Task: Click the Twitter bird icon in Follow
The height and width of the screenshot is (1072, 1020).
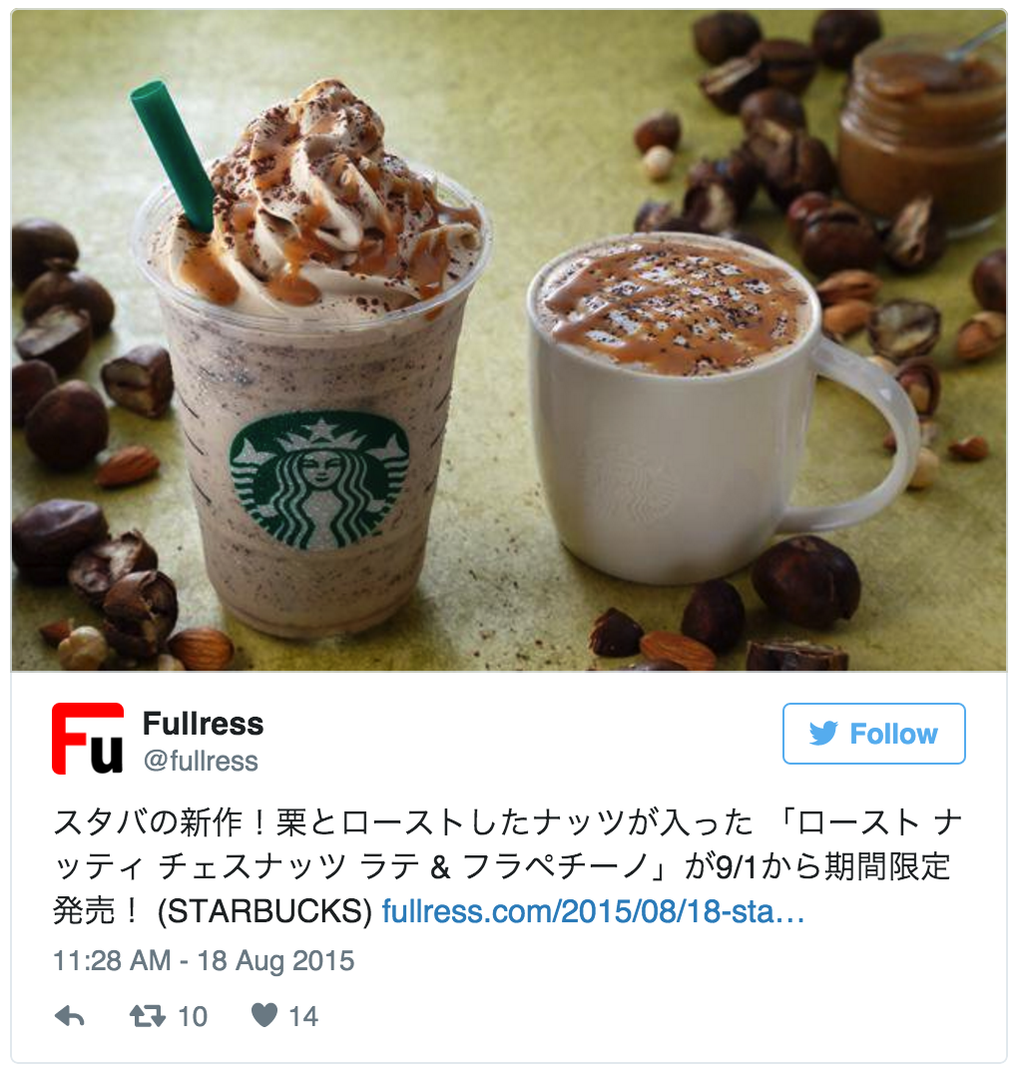Action: 823,734
